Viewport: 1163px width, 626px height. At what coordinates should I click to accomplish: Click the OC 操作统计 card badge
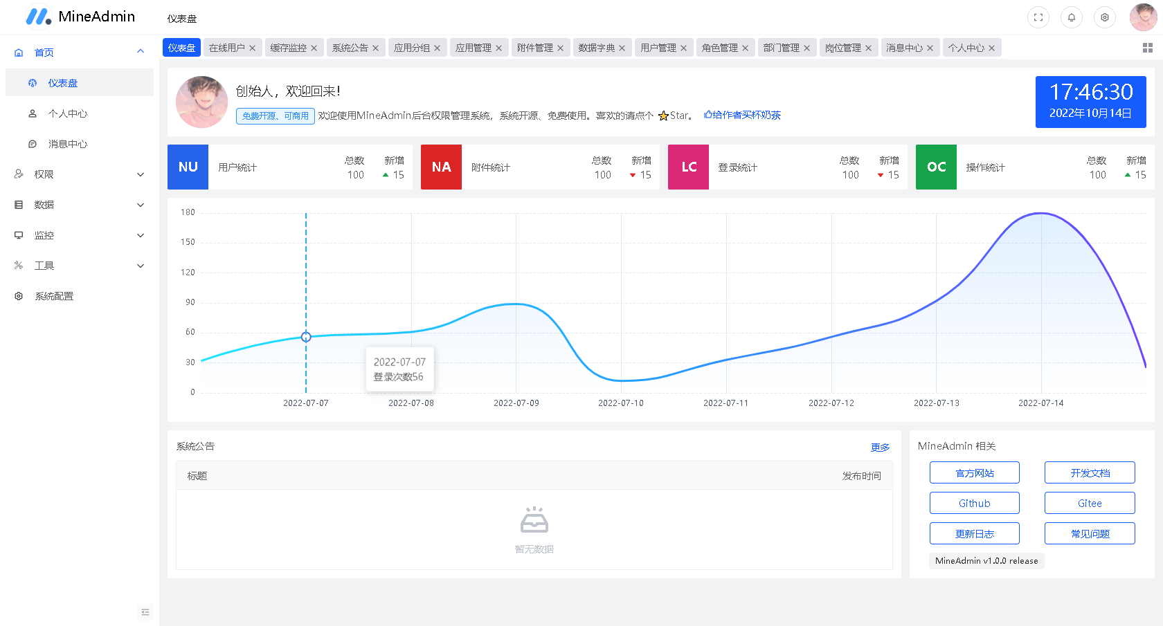click(x=936, y=167)
